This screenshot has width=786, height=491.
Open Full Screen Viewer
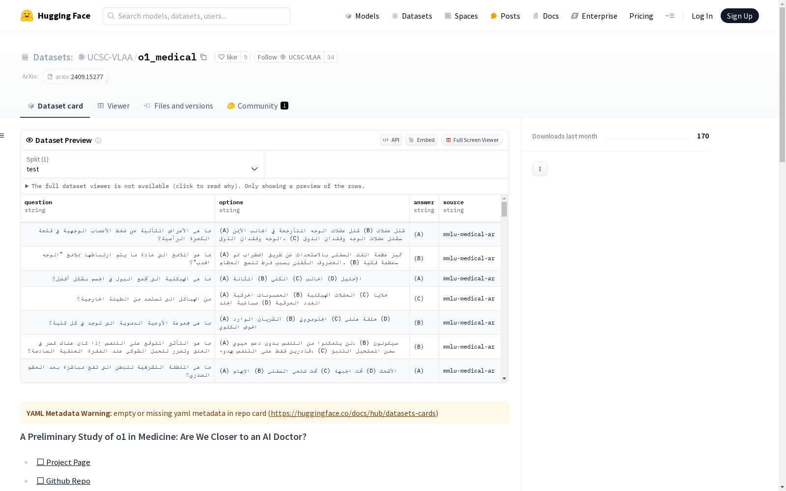pyautogui.click(x=472, y=140)
